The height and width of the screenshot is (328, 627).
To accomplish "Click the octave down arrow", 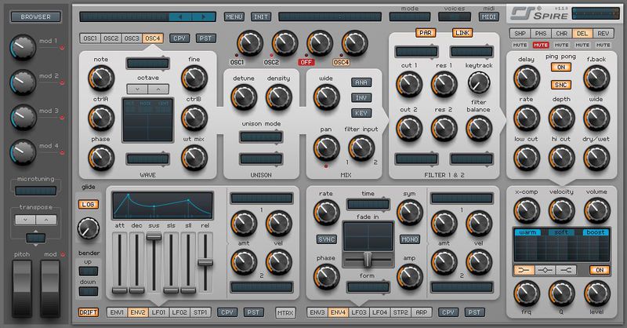I will pos(134,89).
